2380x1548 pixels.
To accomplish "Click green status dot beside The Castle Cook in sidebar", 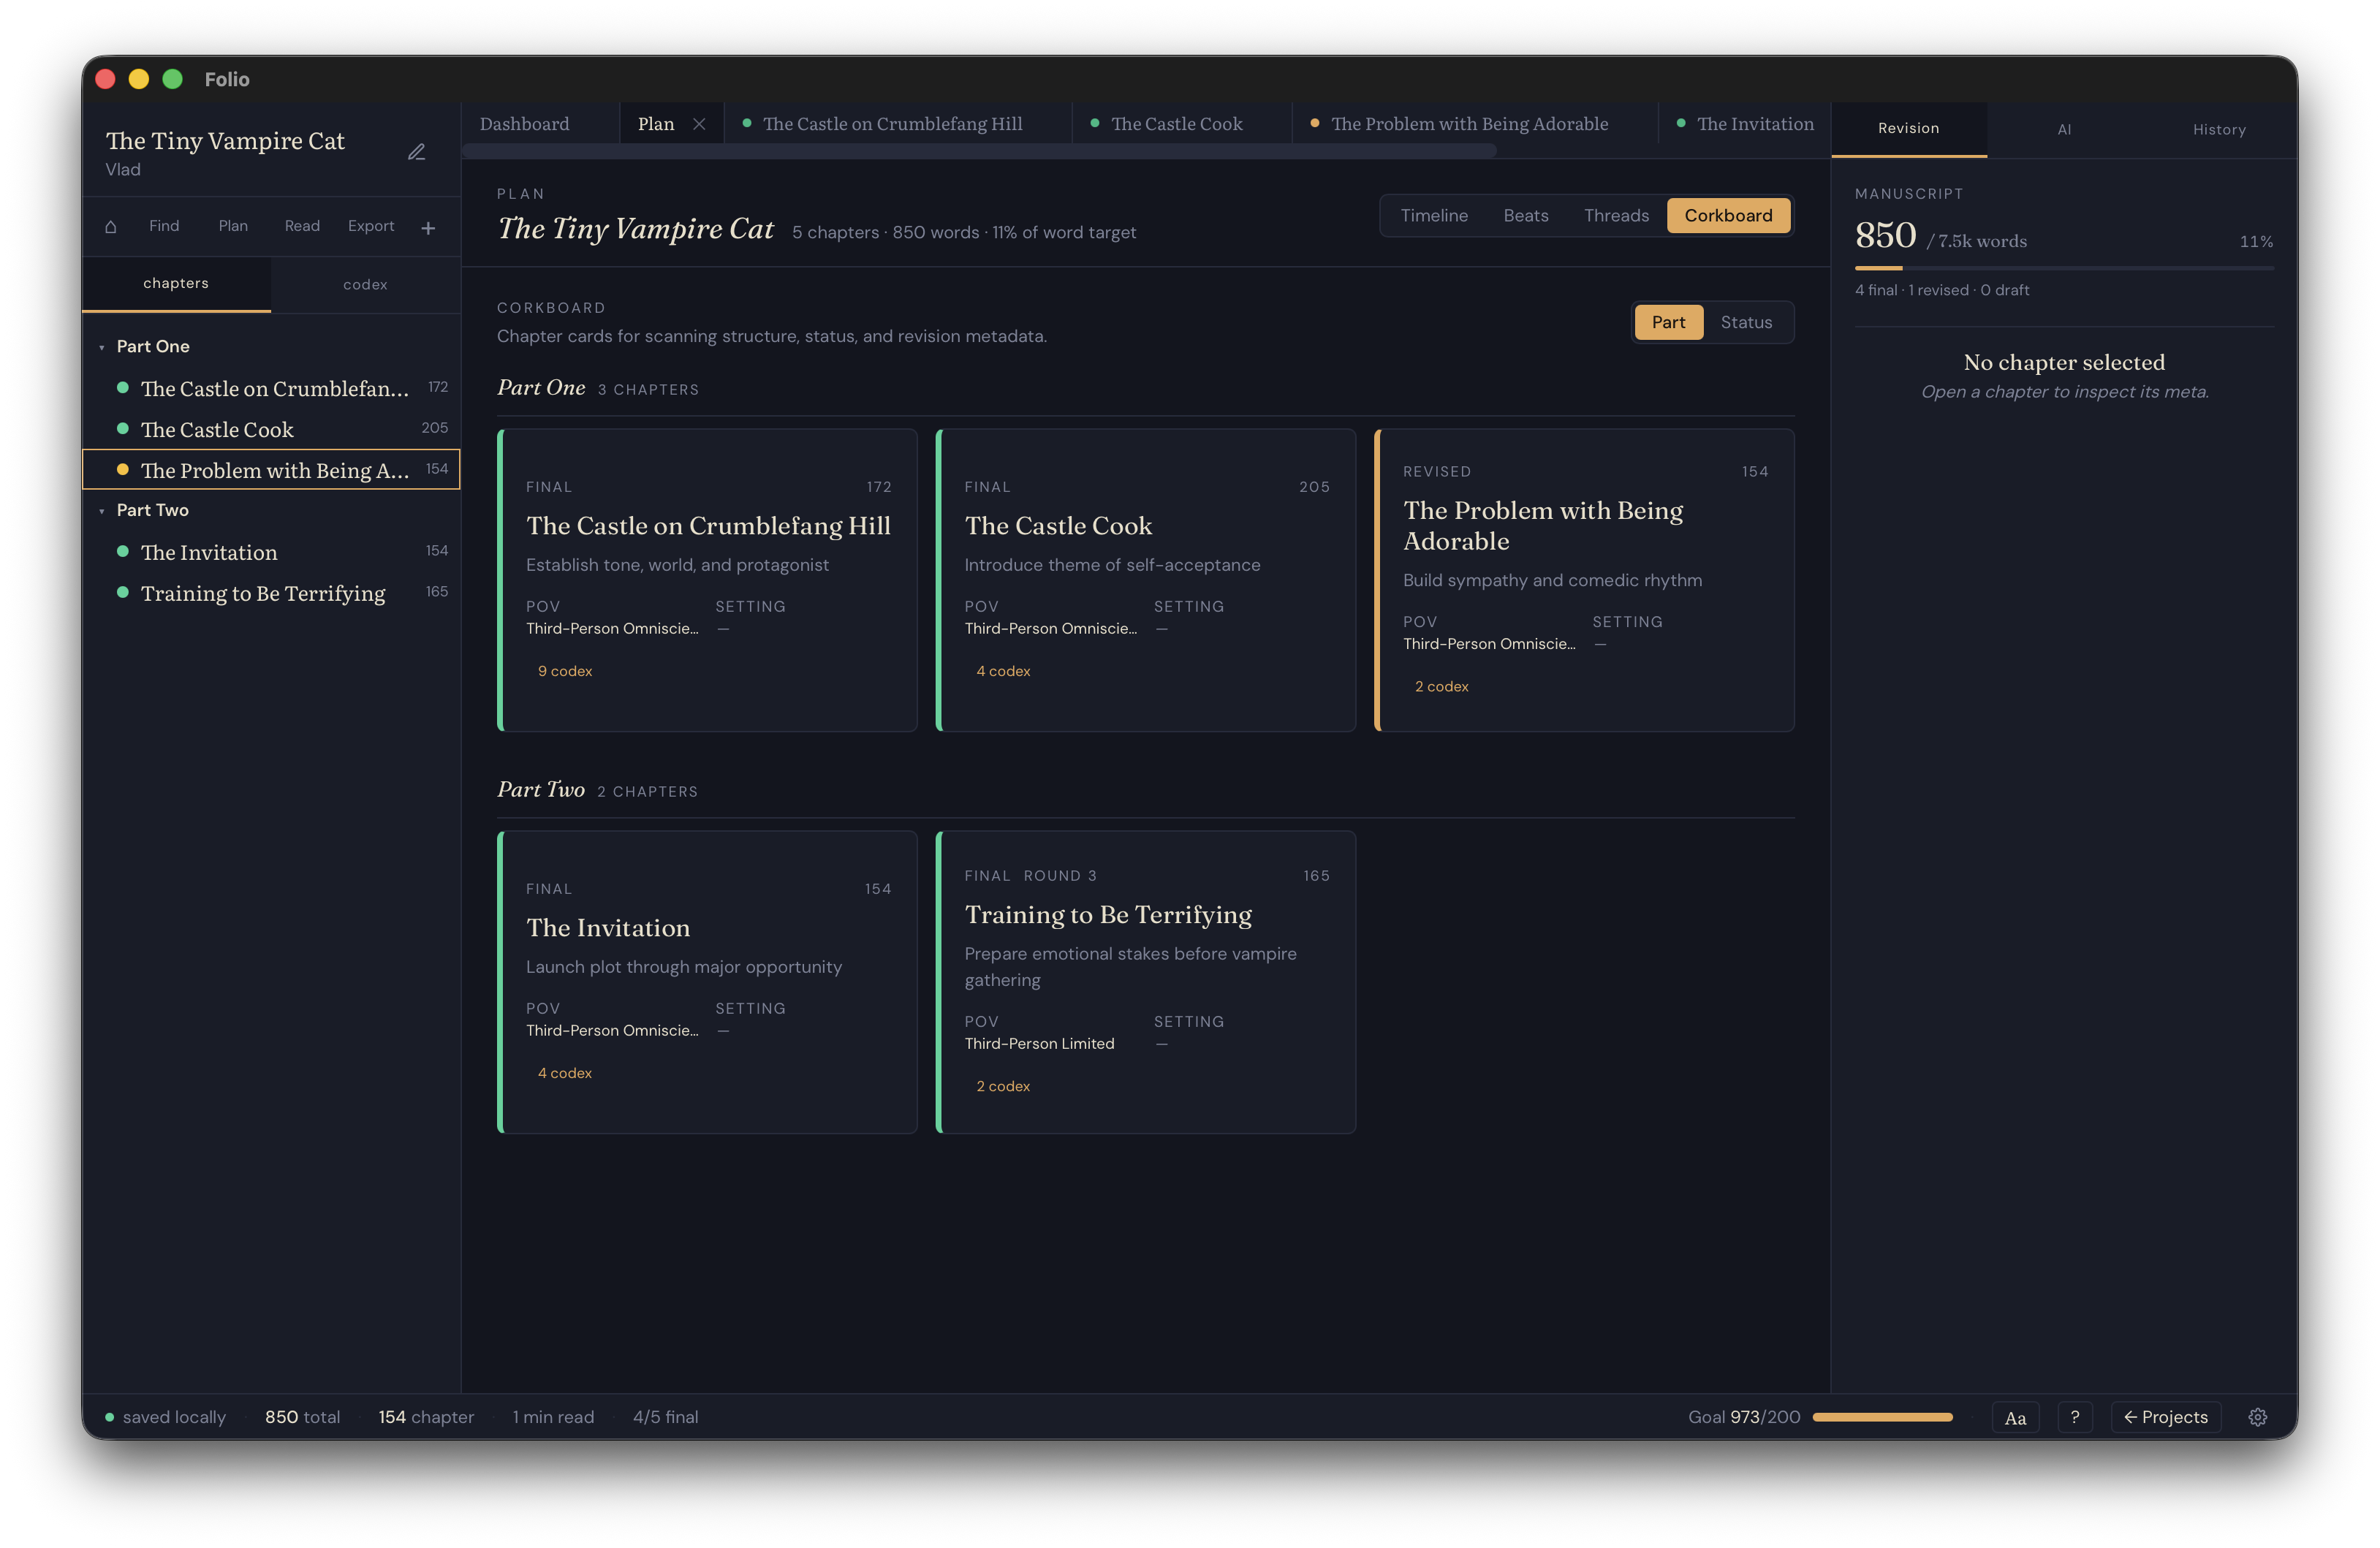I will [123, 429].
